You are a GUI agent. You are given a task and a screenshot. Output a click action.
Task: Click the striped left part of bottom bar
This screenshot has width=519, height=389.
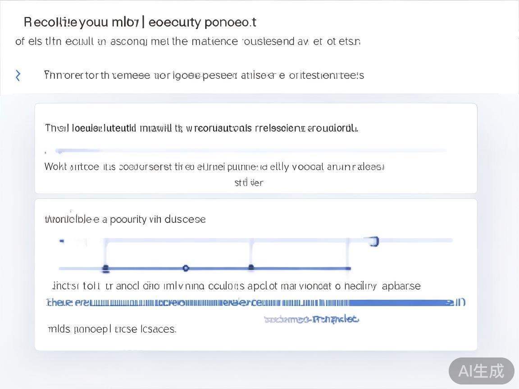tap(180, 303)
